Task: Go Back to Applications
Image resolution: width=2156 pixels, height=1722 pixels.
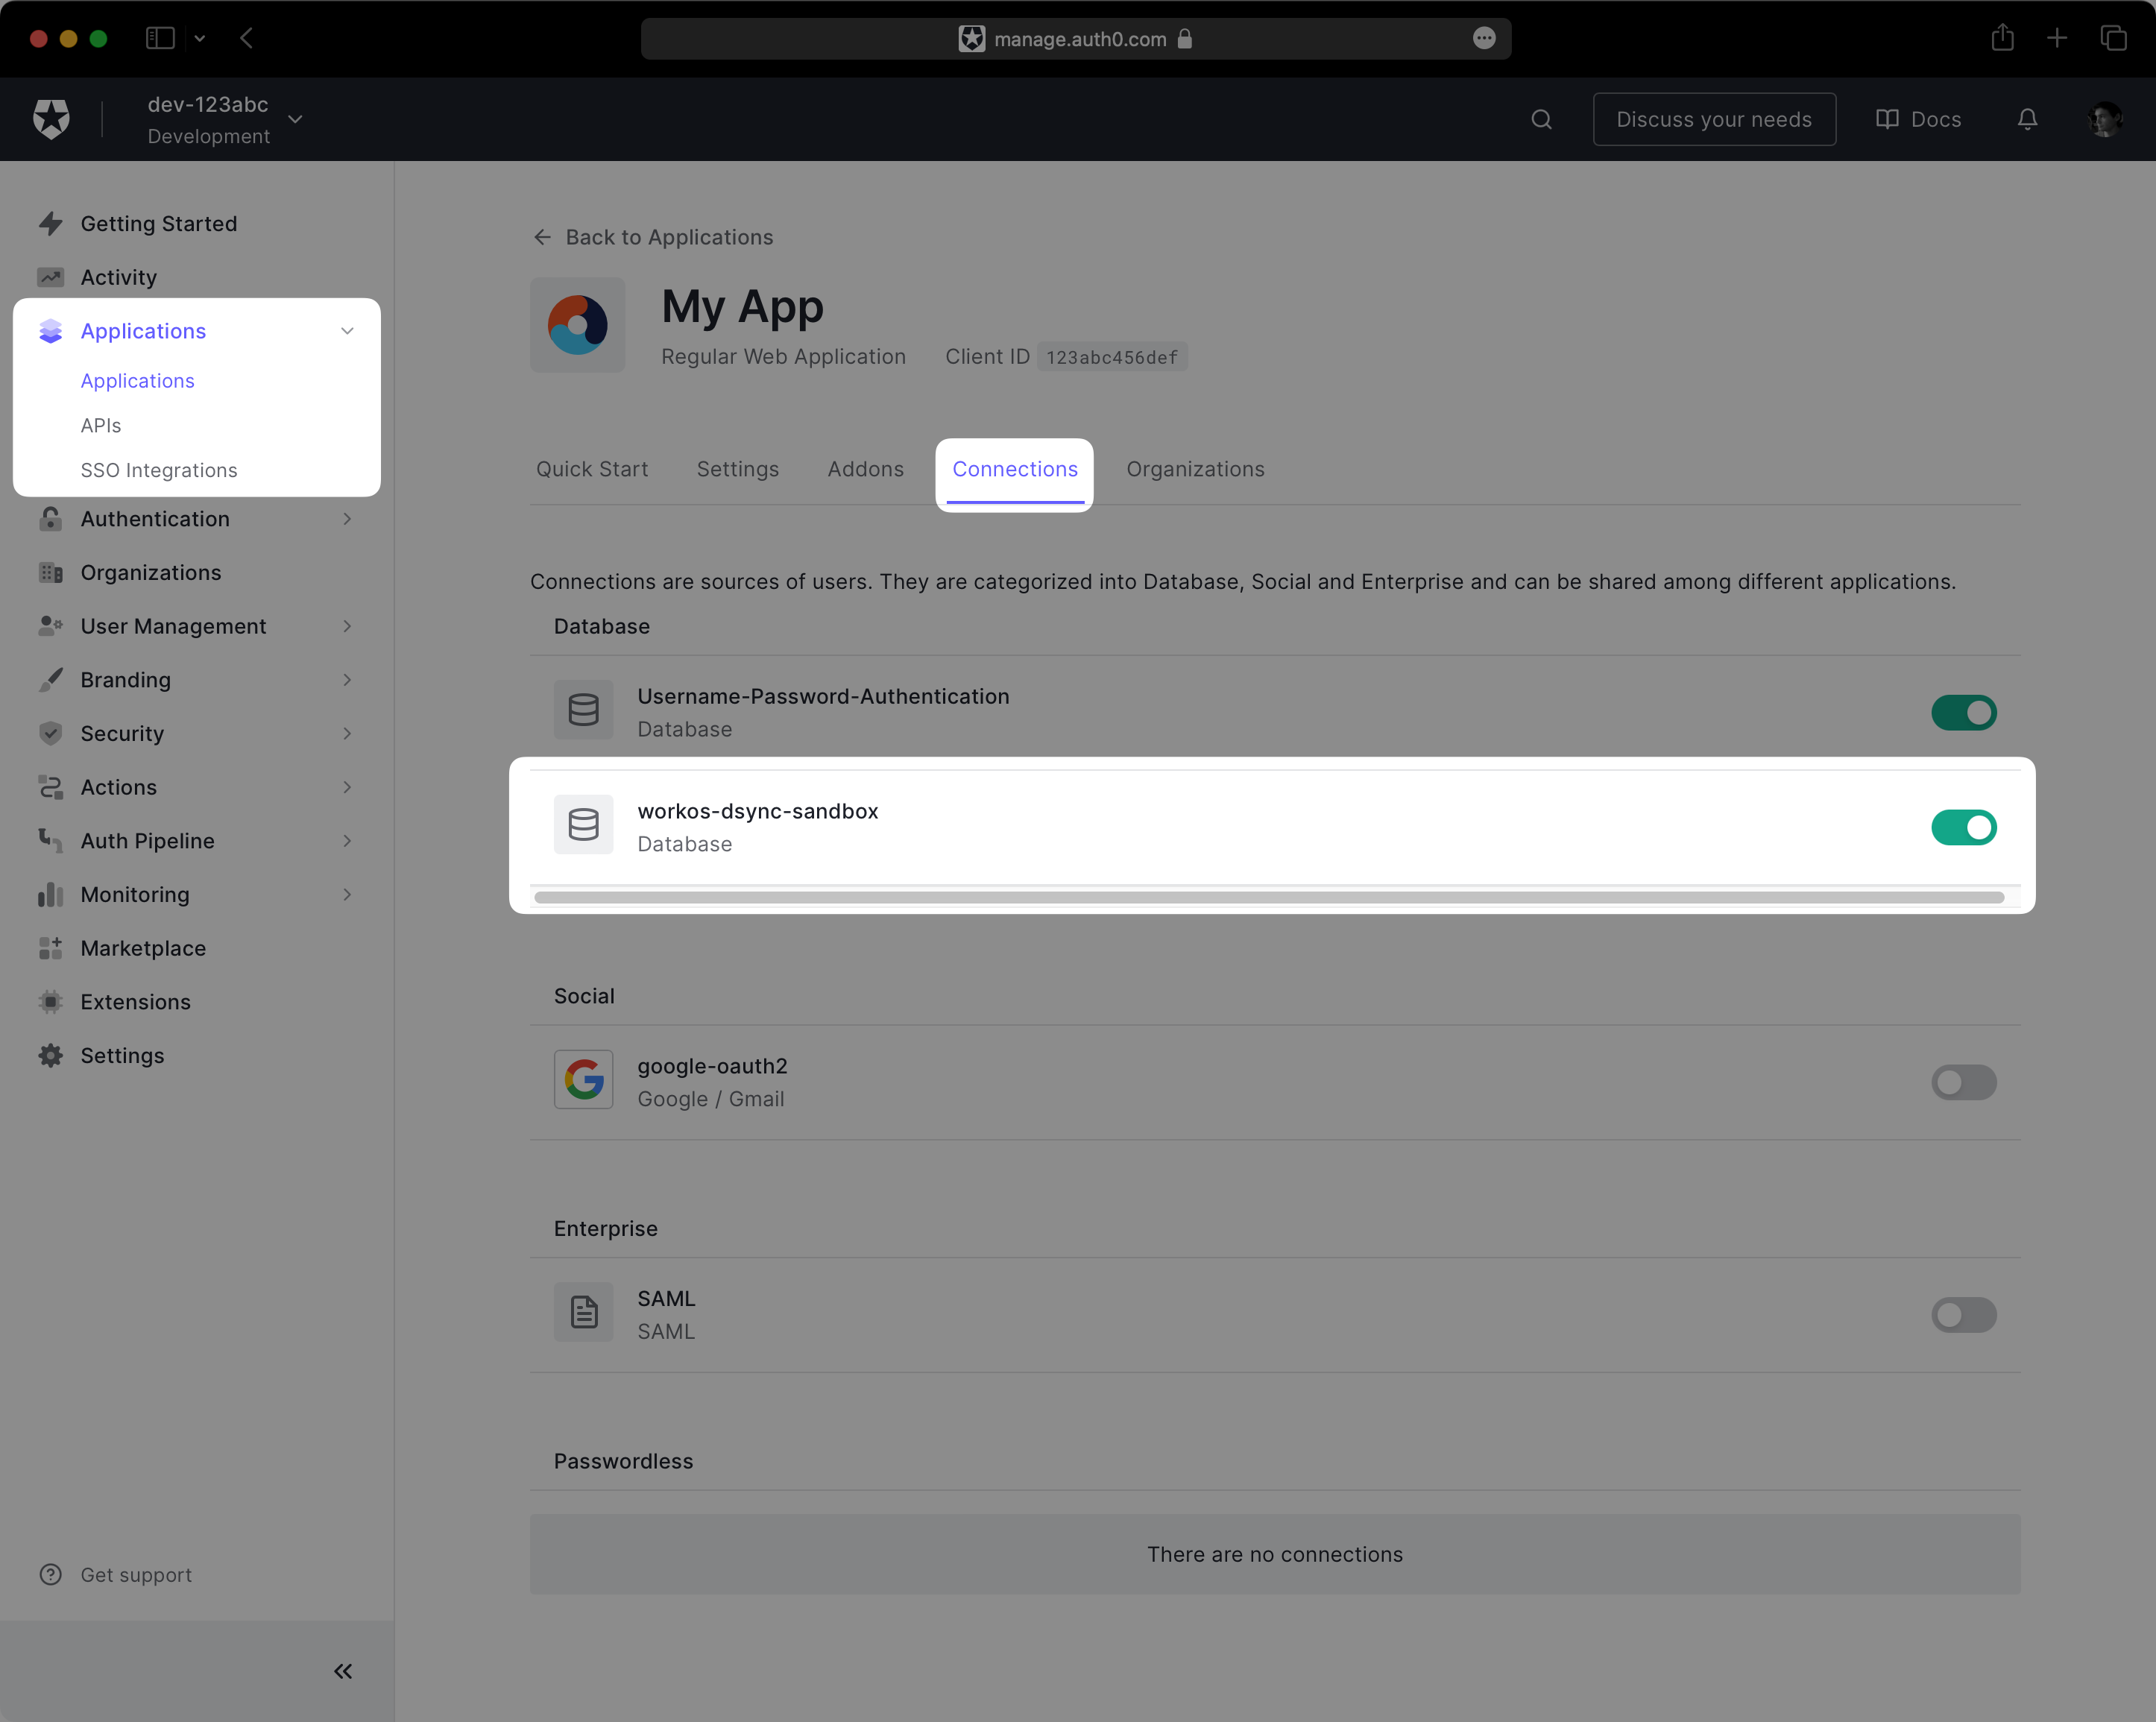Action: pyautogui.click(x=654, y=237)
